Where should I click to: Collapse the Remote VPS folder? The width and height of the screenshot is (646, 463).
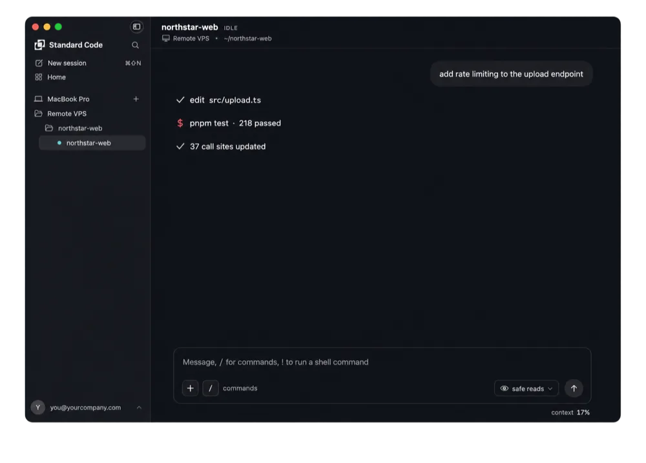pos(38,113)
